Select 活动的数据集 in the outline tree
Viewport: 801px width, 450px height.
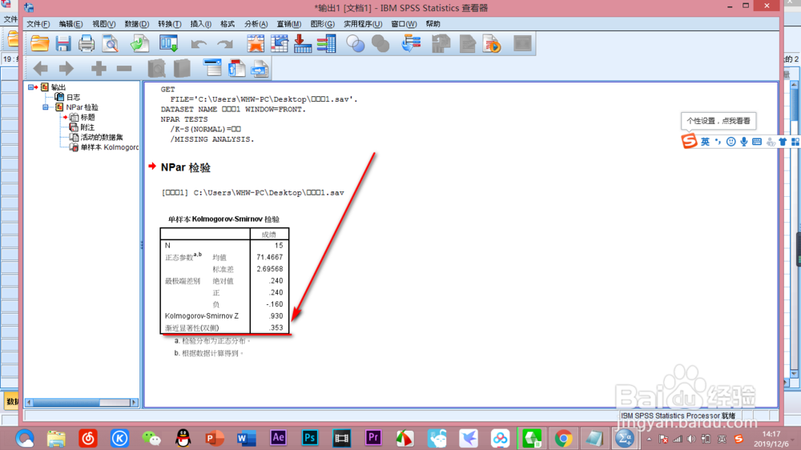pyautogui.click(x=101, y=138)
